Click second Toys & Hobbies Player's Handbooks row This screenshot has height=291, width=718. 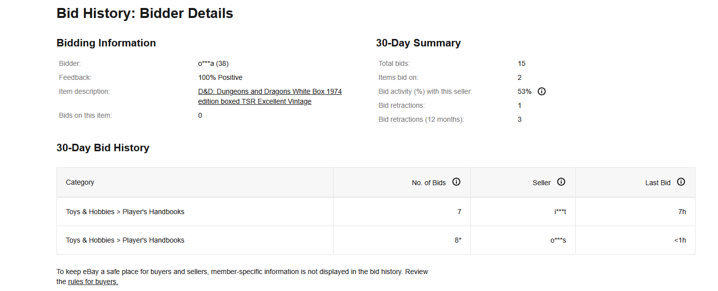coord(375,240)
